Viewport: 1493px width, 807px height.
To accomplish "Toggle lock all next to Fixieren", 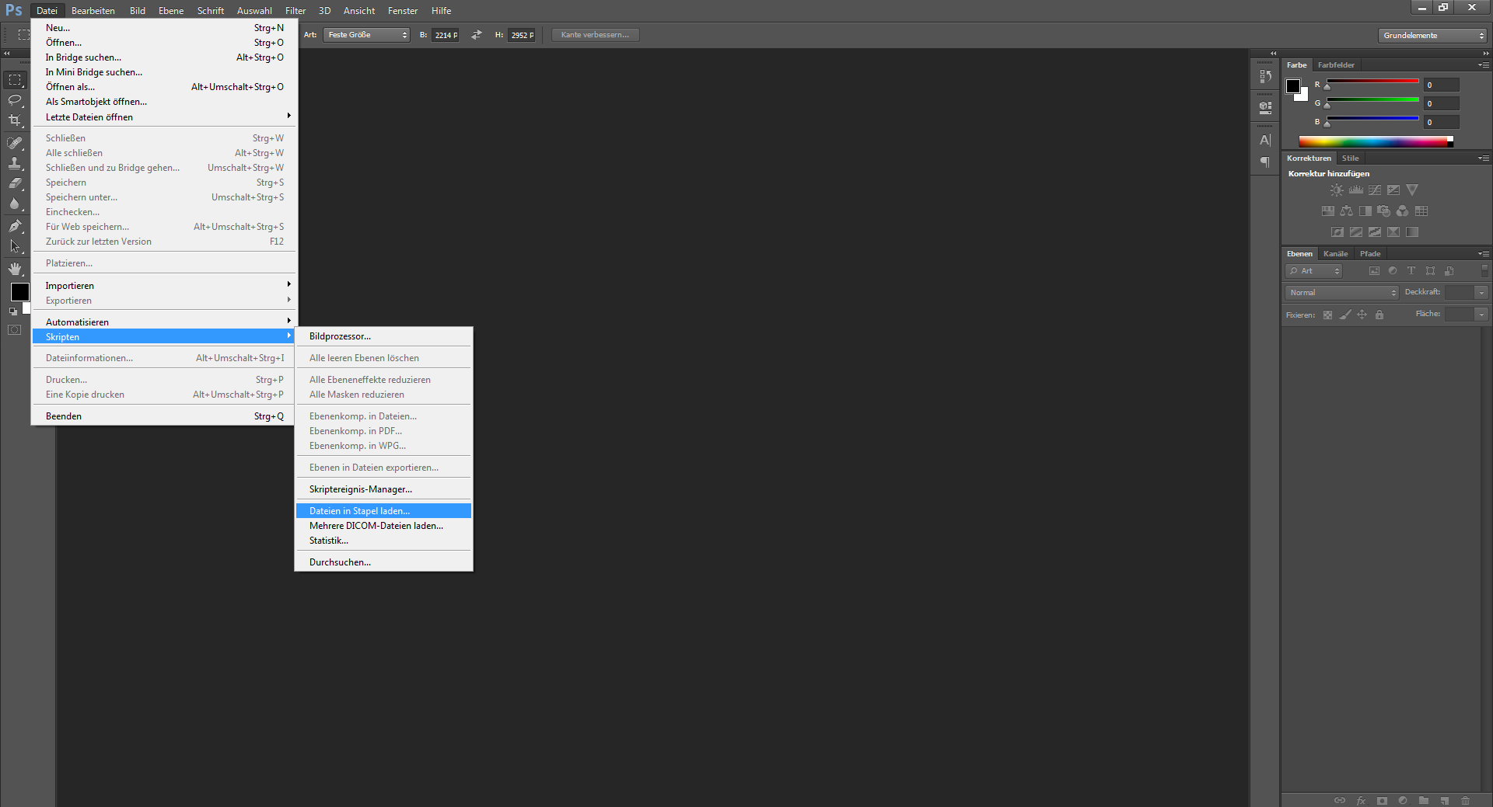I will pyautogui.click(x=1379, y=315).
